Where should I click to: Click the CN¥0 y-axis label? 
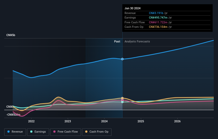point(10,107)
